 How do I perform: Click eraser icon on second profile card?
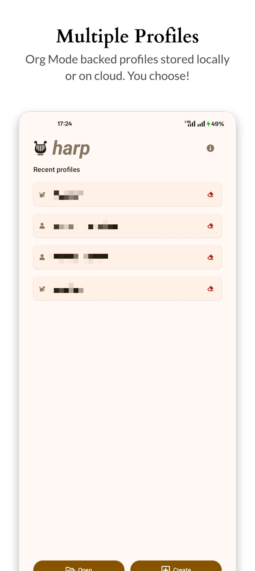pos(210,226)
